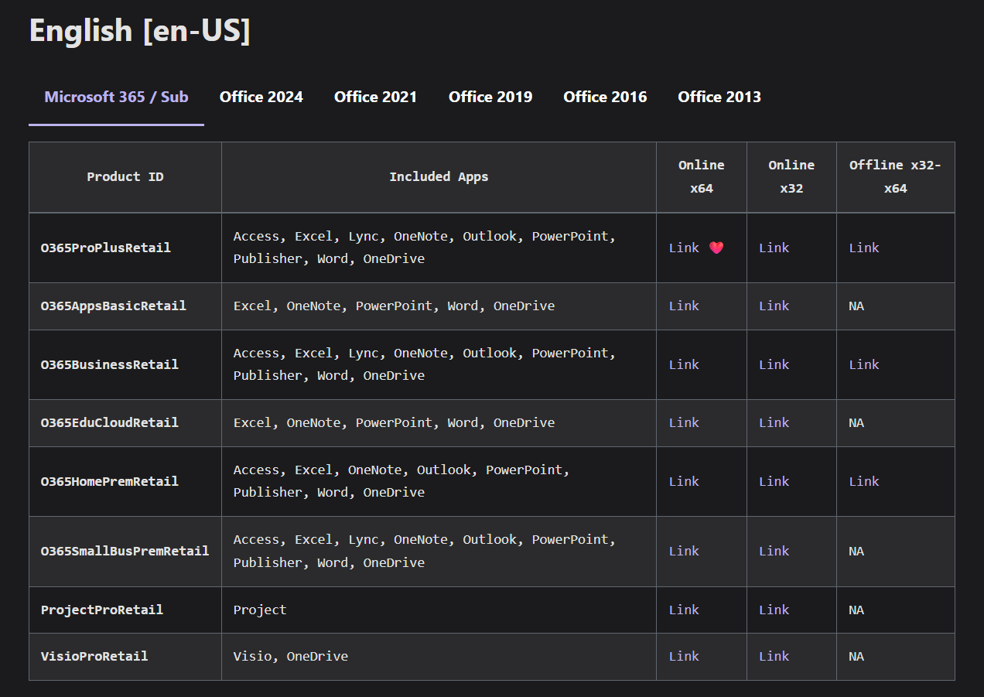The image size is (984, 697).
Task: Click NA in the VisioProRetail row
Action: pyautogui.click(x=856, y=656)
